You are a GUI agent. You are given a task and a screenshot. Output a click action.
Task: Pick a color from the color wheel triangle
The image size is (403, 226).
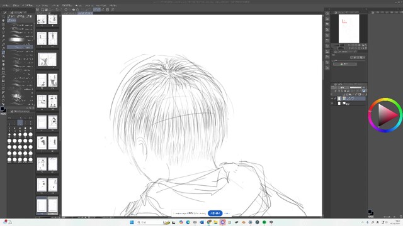pyautogui.click(x=386, y=116)
